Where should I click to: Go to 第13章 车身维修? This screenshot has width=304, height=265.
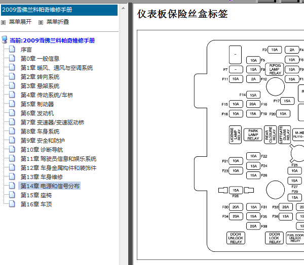(42, 177)
